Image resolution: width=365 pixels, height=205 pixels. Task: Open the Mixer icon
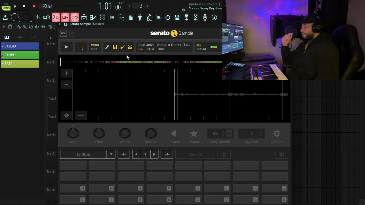click(112, 17)
